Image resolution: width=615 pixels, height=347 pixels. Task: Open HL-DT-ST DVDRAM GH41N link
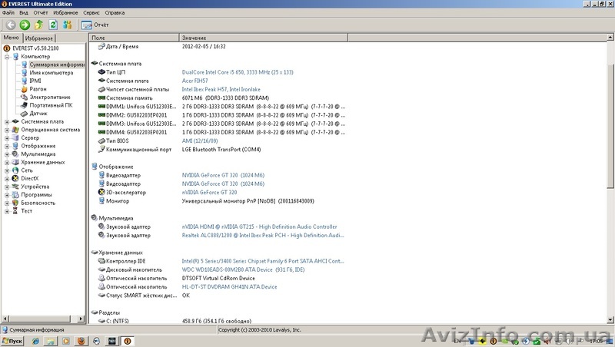(x=229, y=287)
